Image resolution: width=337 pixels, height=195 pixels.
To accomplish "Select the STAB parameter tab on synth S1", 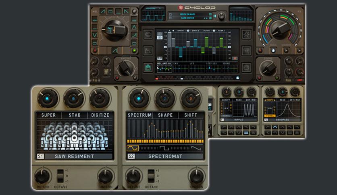I will coord(75,115).
